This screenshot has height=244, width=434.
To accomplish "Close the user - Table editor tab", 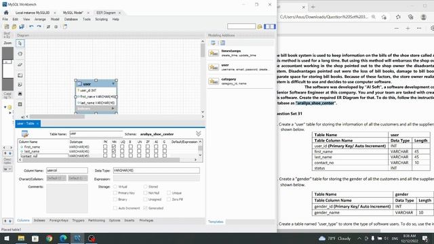I will pyautogui.click(x=38, y=123).
